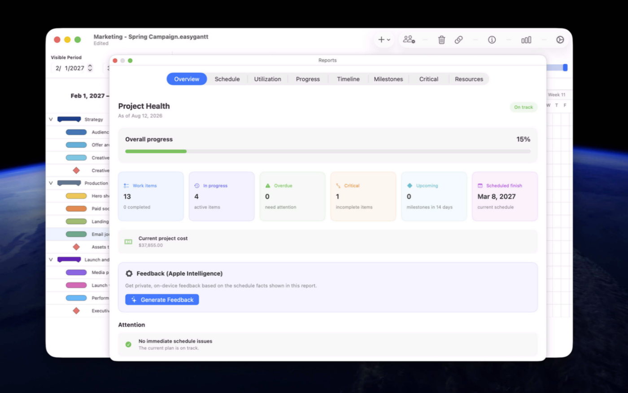Image resolution: width=628 pixels, height=393 pixels.
Task: Select the pink Launch task bar
Action: tap(76, 285)
